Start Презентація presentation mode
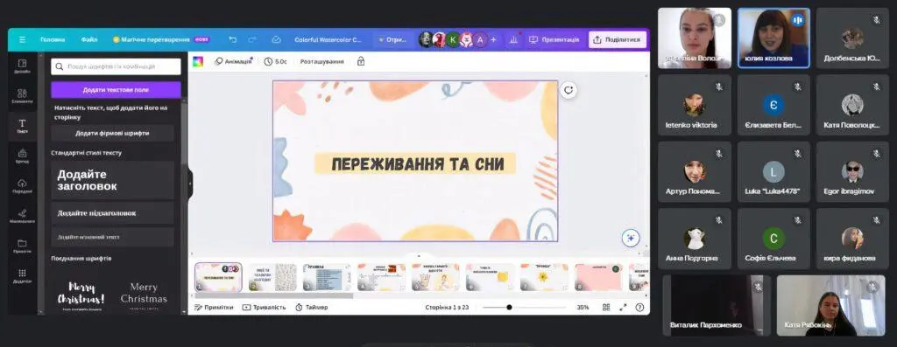The width and height of the screenshot is (897, 347). pyautogui.click(x=554, y=40)
